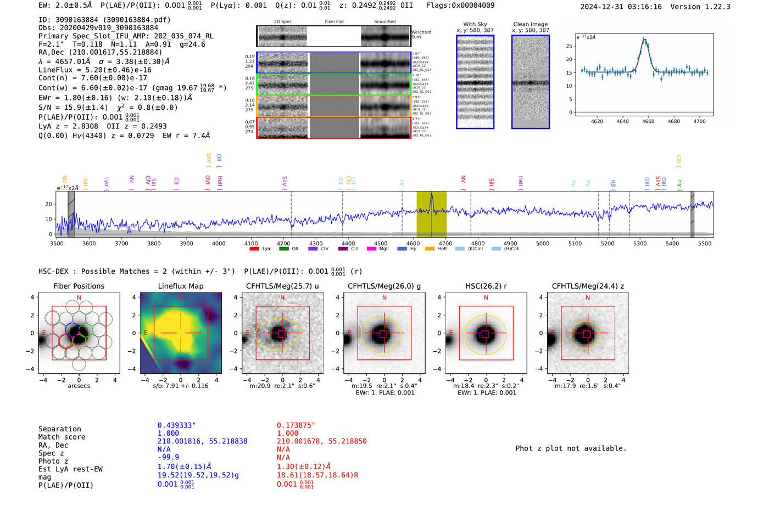Select the Primary Spec_Slot_IFU_AMP text
Viewport: 769px width, 523px height.
coord(126,36)
